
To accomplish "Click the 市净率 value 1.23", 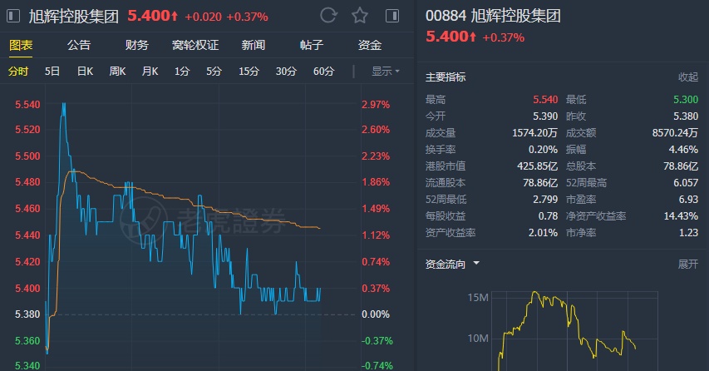I will click(689, 233).
